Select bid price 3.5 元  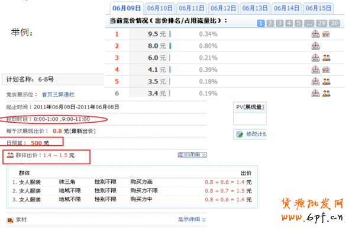tap(157, 81)
